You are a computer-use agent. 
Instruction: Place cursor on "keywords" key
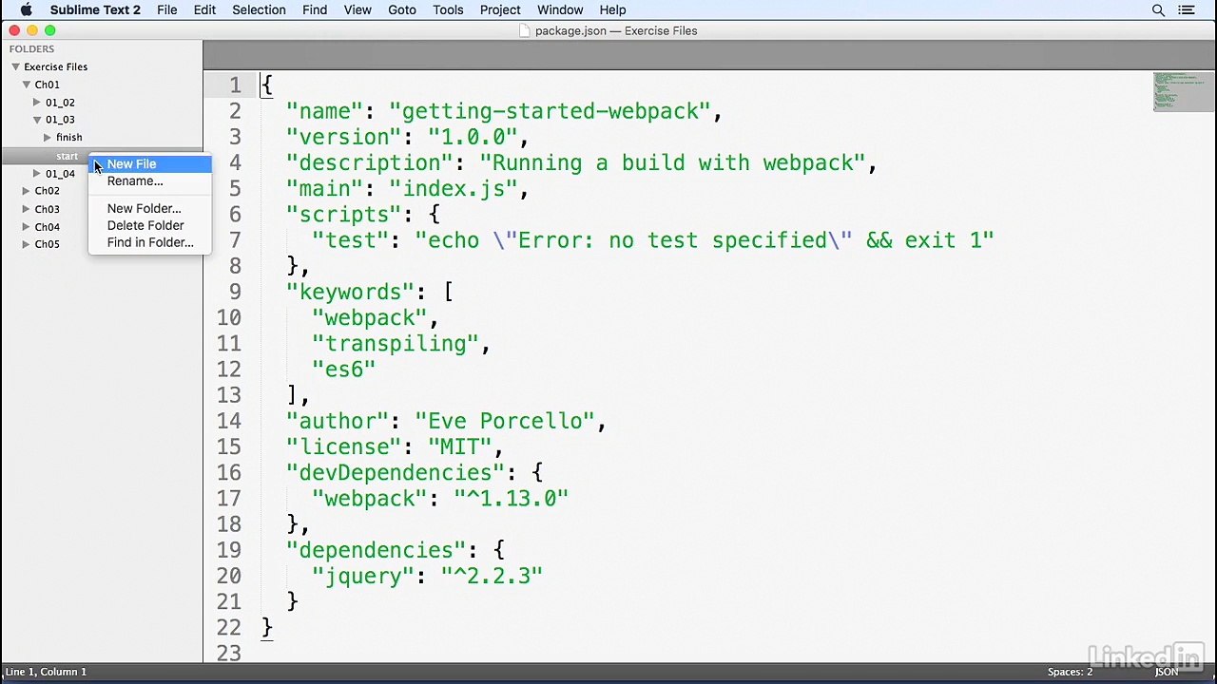coord(351,293)
